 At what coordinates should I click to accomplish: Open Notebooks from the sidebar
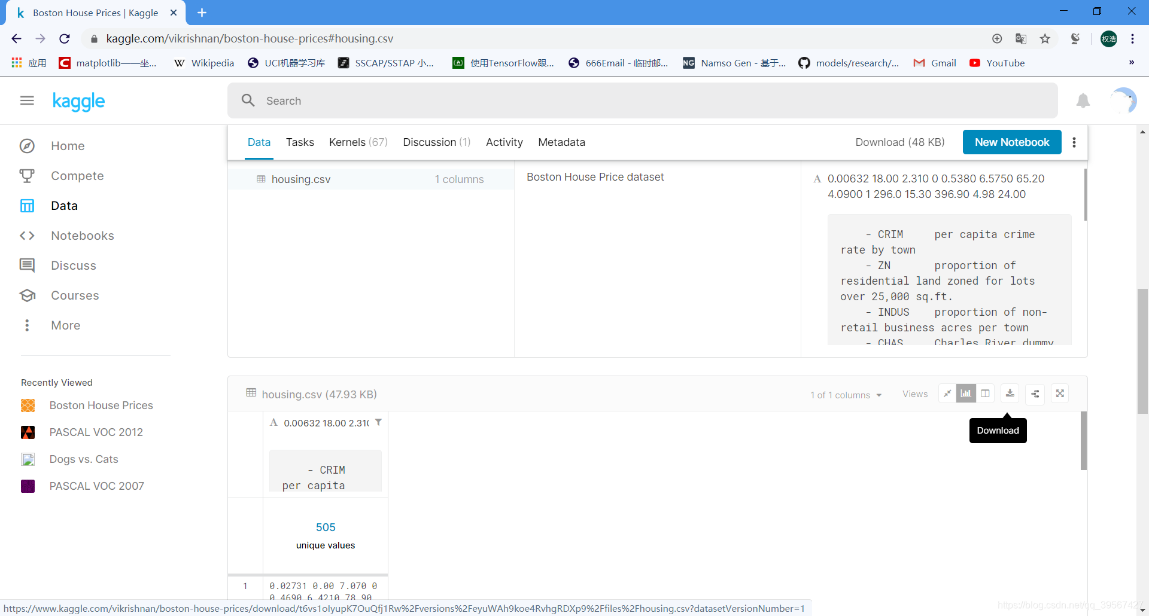pos(82,235)
